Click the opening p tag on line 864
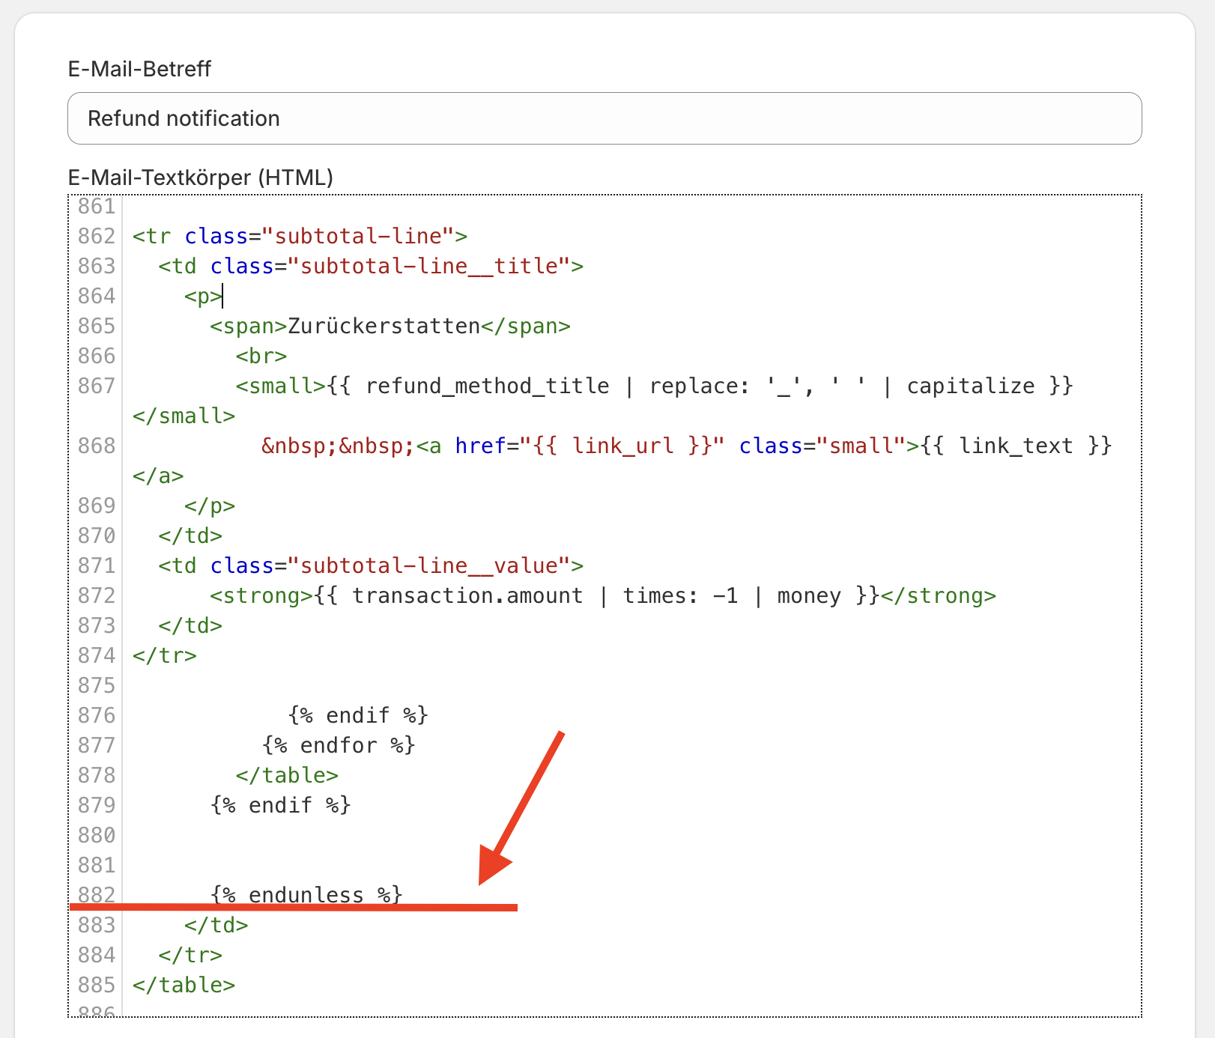Viewport: 1215px width, 1038px height. (203, 296)
